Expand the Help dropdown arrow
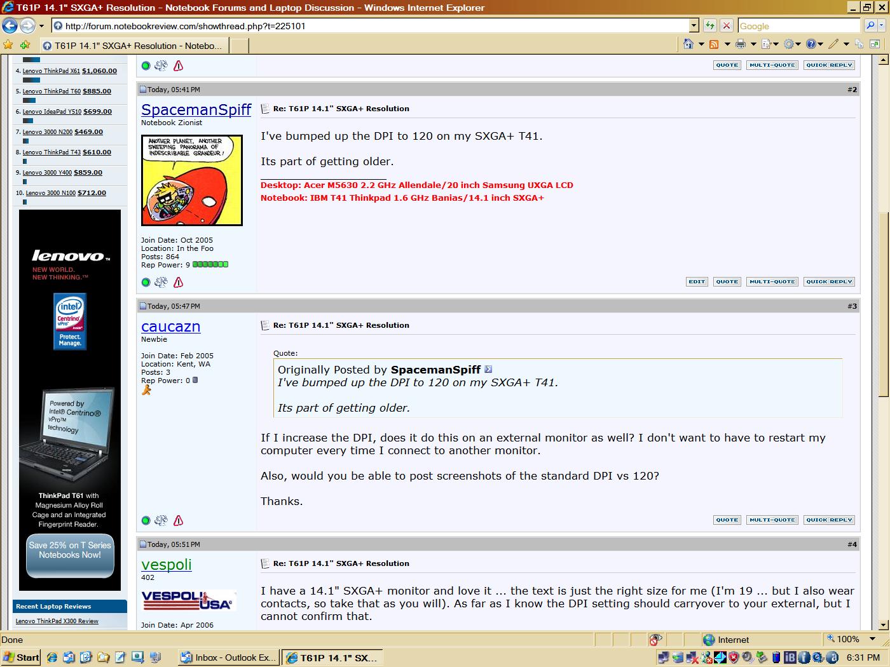The width and height of the screenshot is (890, 667). pyautogui.click(x=821, y=44)
